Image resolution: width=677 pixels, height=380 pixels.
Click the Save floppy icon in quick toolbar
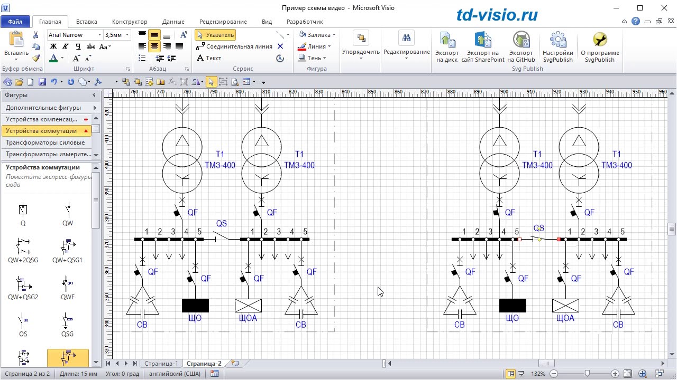point(42,82)
